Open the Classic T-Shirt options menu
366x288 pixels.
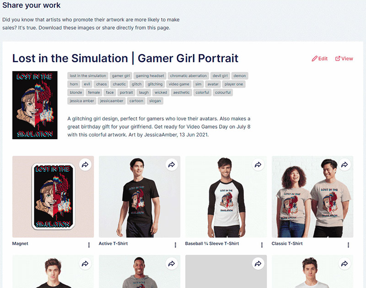(x=348, y=245)
